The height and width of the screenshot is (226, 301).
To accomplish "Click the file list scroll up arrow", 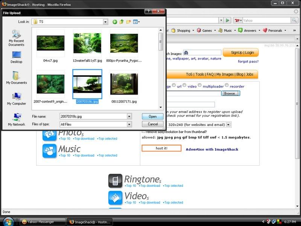I will pyautogui.click(x=161, y=30).
